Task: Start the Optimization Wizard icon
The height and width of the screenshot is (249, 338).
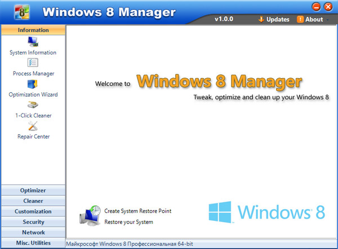Action: [x=33, y=84]
